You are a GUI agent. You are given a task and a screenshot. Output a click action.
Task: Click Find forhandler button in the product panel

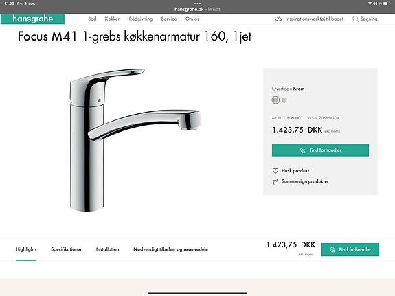coord(320,150)
